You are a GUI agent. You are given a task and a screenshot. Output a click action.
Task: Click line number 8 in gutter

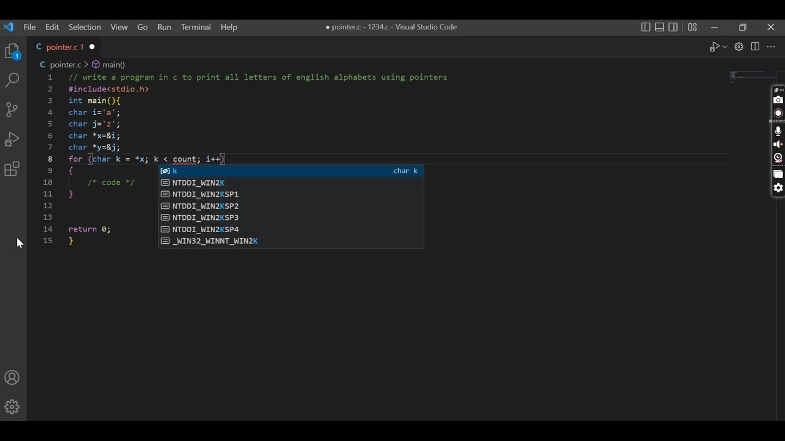tap(50, 159)
